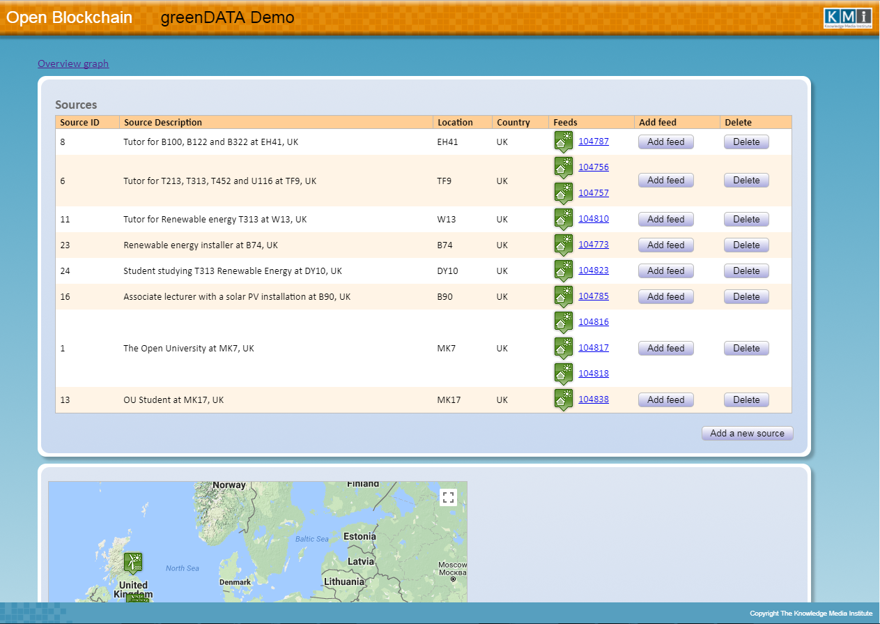880x624 pixels.
Task: Click the solar house icon next to feed 104756
Action: point(563,167)
